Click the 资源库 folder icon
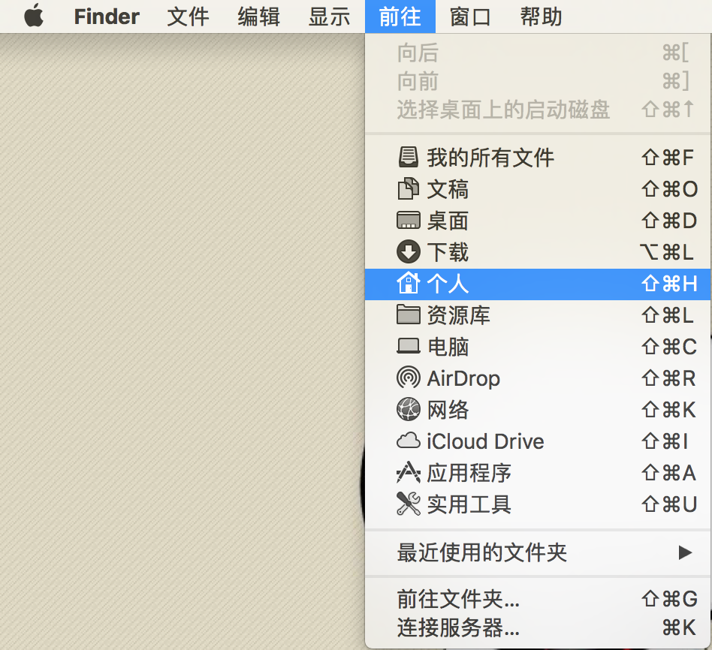Screen dimensions: 712x650 click(409, 314)
